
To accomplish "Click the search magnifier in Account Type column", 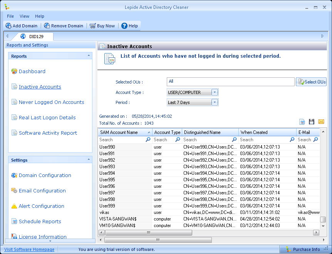I will tap(178, 139).
